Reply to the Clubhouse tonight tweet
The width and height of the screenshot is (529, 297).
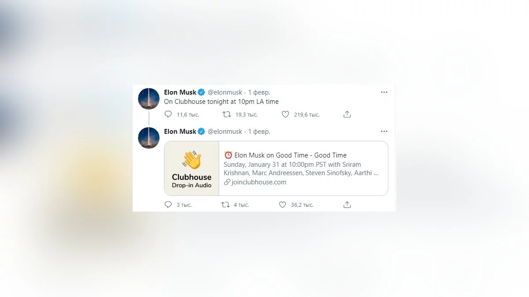pos(168,114)
